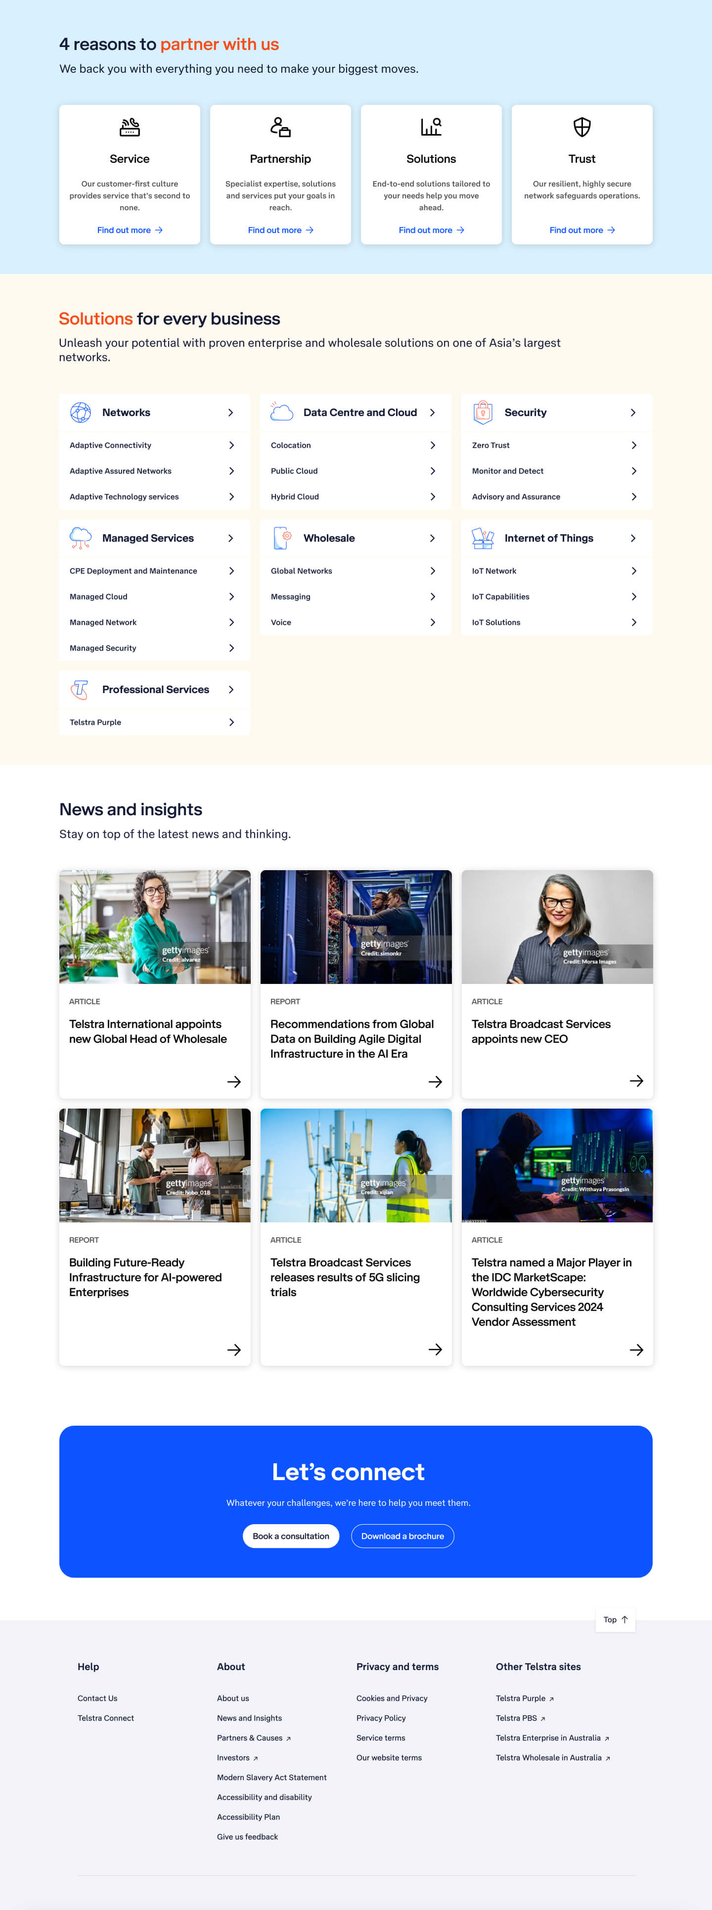The image size is (712, 1910).
Task: Expand the Networks heading chevron
Action: coord(230,412)
